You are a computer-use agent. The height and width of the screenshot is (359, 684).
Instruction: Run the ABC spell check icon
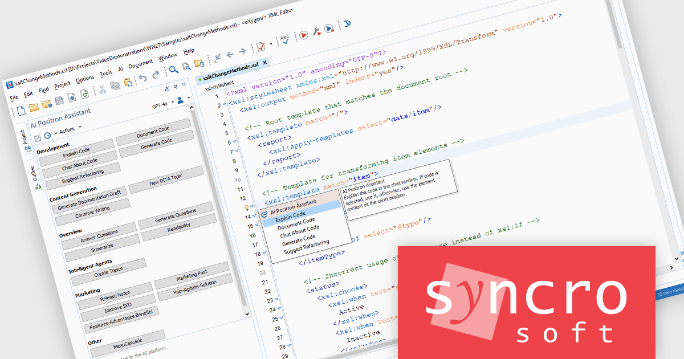(x=286, y=39)
